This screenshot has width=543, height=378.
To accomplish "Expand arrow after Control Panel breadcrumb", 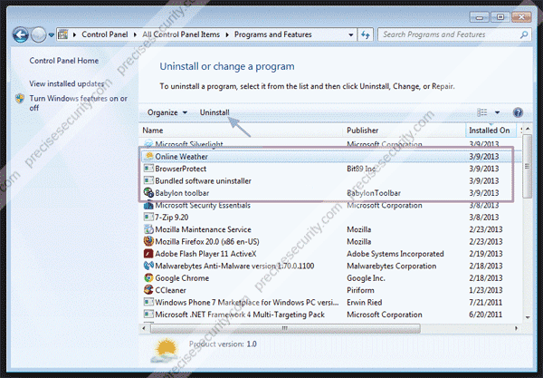I will point(136,34).
